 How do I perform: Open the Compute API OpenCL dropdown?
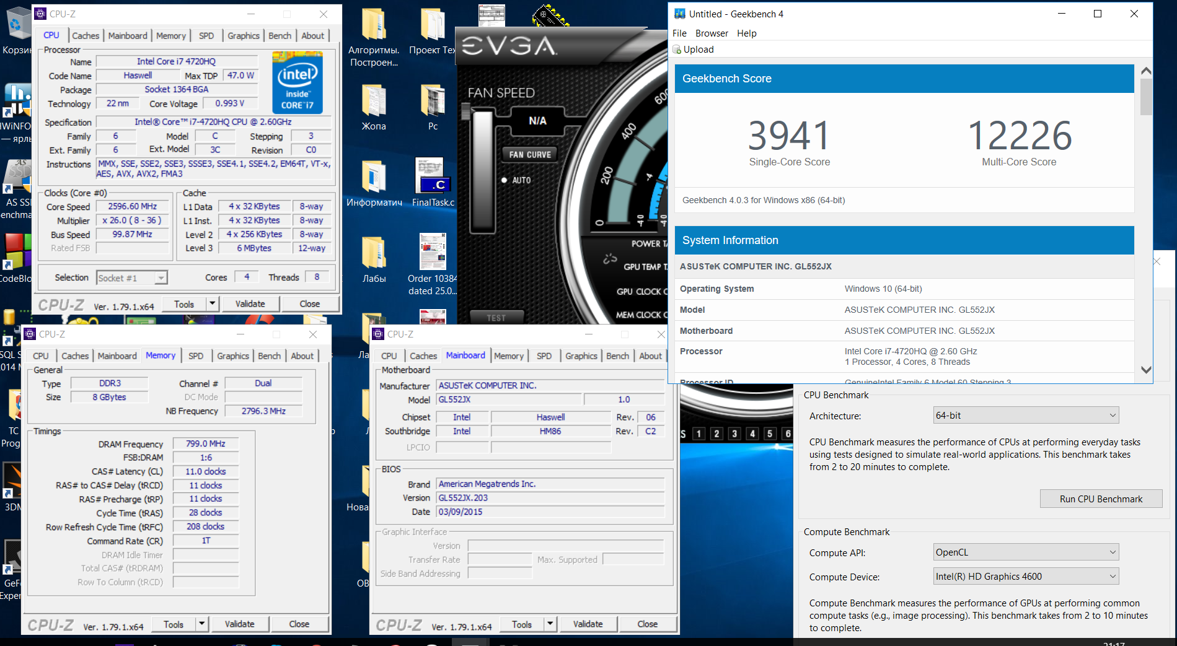[1026, 552]
